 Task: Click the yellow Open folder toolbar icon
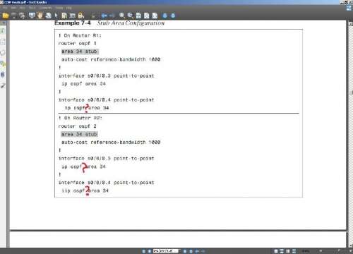[x=6, y=16]
